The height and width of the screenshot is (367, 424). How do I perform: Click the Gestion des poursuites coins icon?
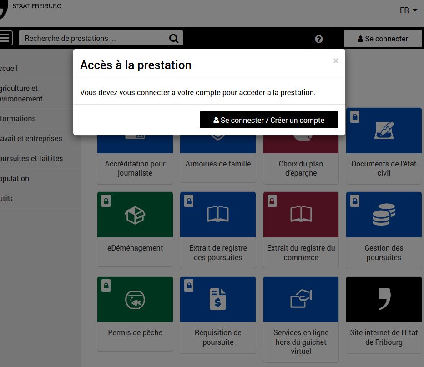[383, 214]
